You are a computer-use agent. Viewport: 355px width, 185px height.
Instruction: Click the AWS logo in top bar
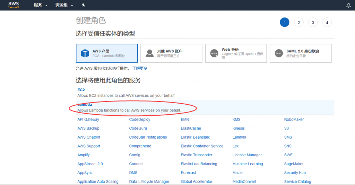click(14, 5)
